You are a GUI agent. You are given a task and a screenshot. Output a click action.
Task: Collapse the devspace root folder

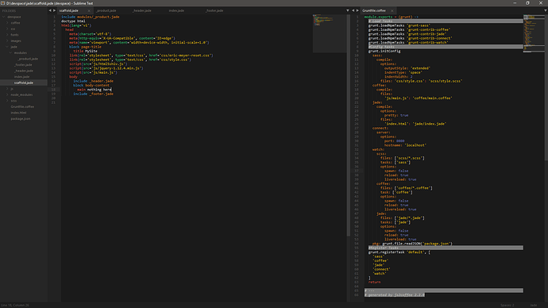[4, 17]
